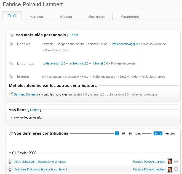Viewport: 182px width, 174px height.
Task: Select the 15 jours filter
Action: [123, 133]
